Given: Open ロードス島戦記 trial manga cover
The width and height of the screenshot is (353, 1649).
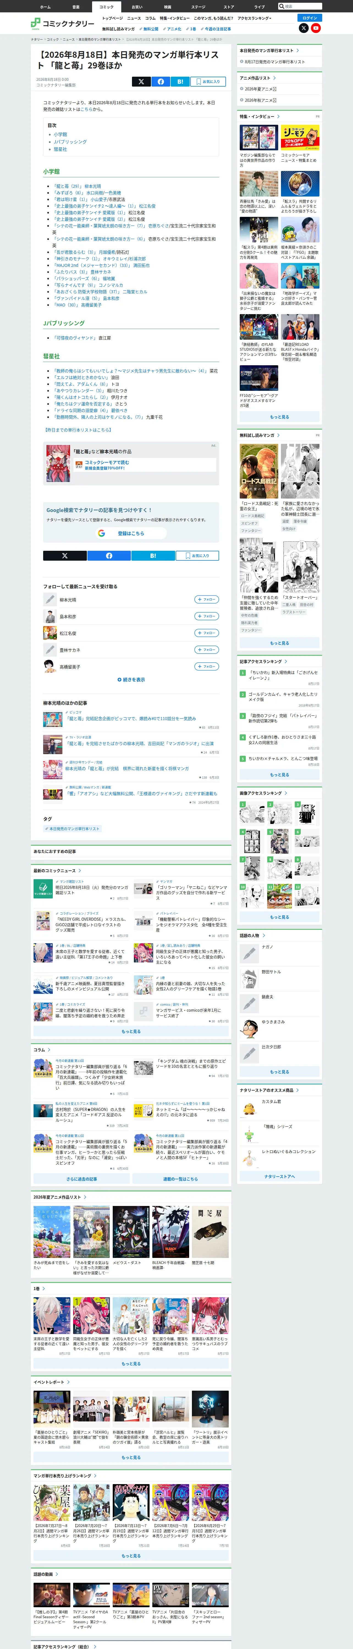Looking at the screenshot, I should [259, 471].
